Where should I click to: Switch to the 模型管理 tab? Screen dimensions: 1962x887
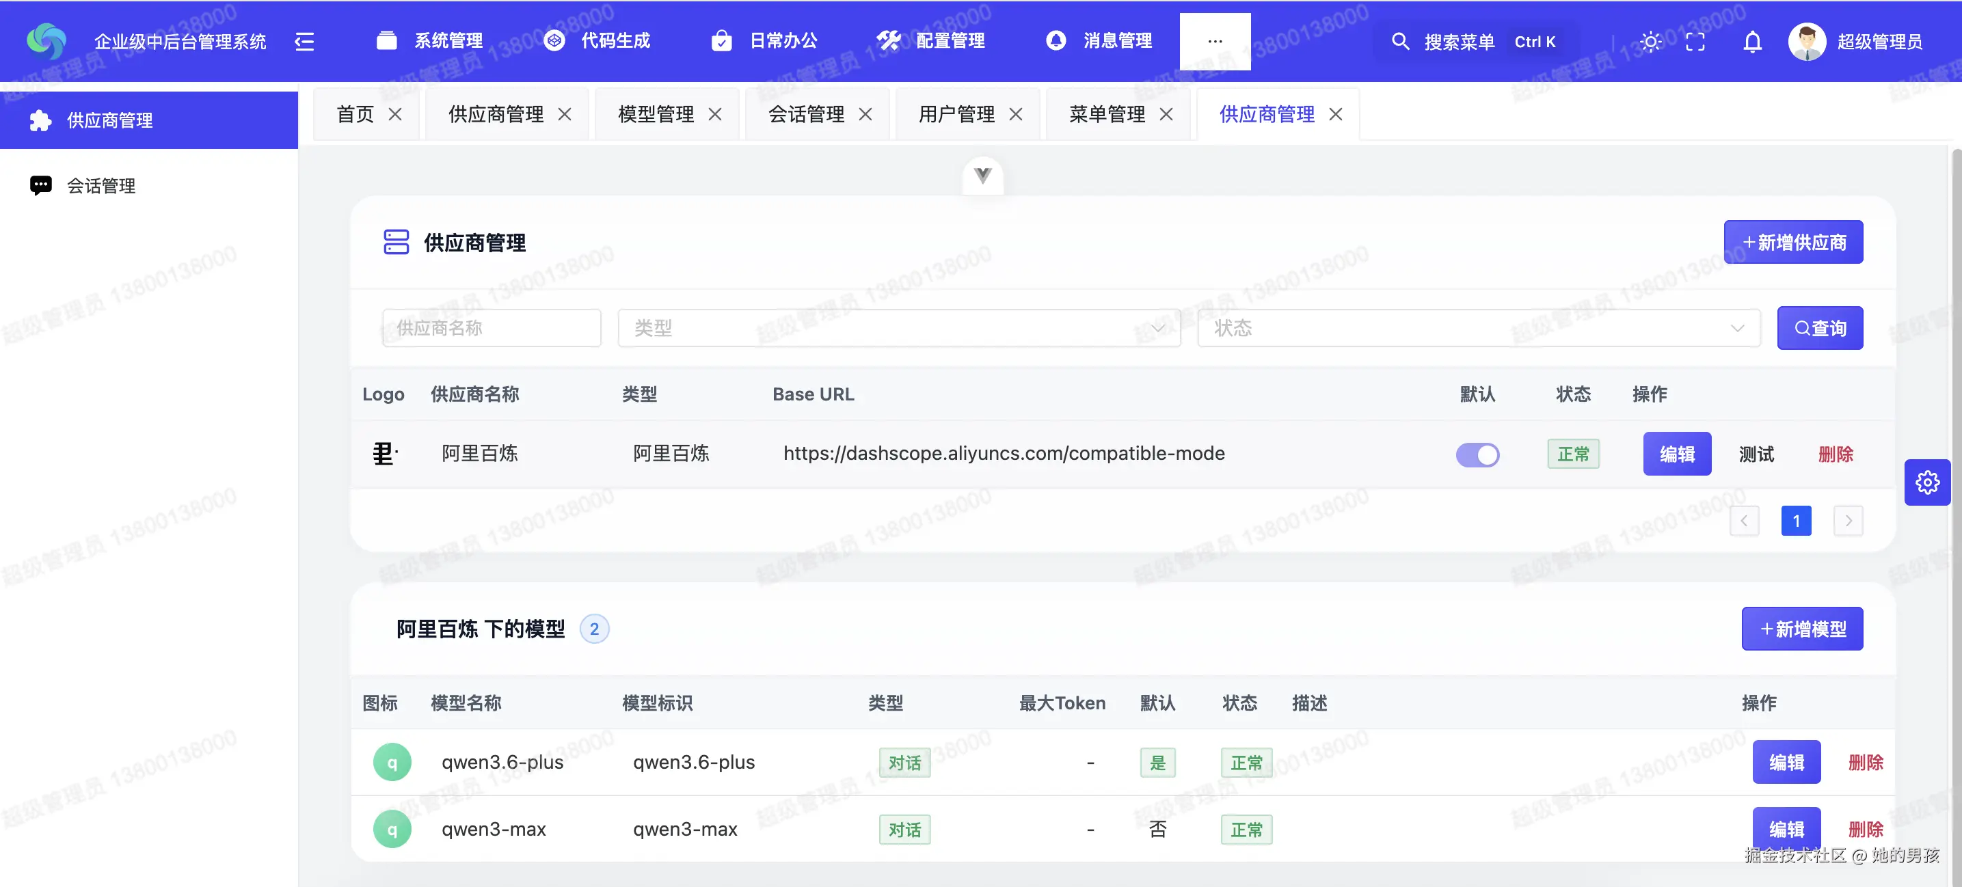click(x=656, y=114)
